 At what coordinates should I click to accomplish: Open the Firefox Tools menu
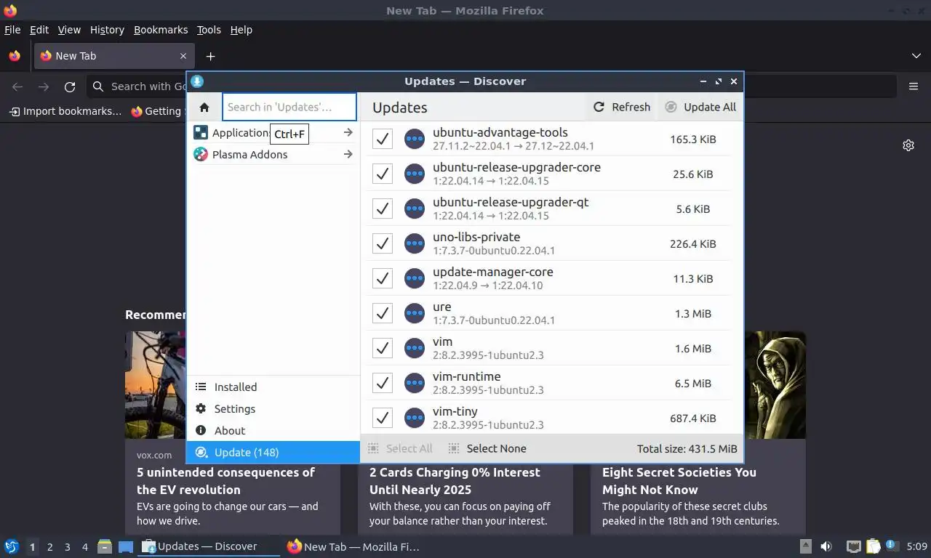[209, 30]
